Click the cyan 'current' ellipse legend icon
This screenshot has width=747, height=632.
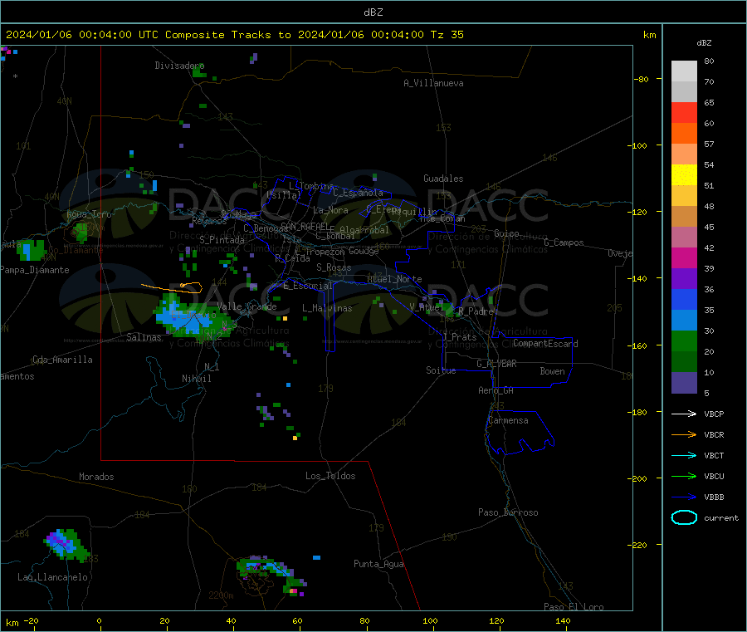[x=684, y=517]
